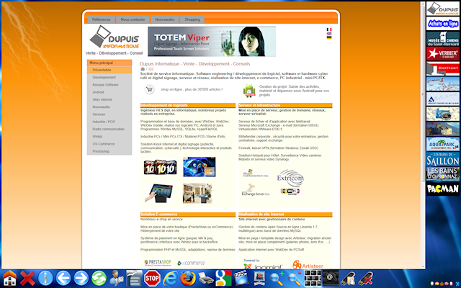Open OS-Commerce menu entry
Screen dimensions: 461x288
click(109, 144)
